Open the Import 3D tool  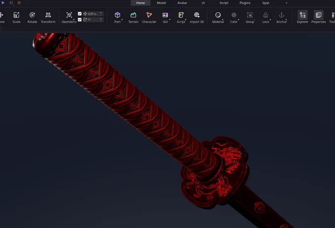point(197,18)
